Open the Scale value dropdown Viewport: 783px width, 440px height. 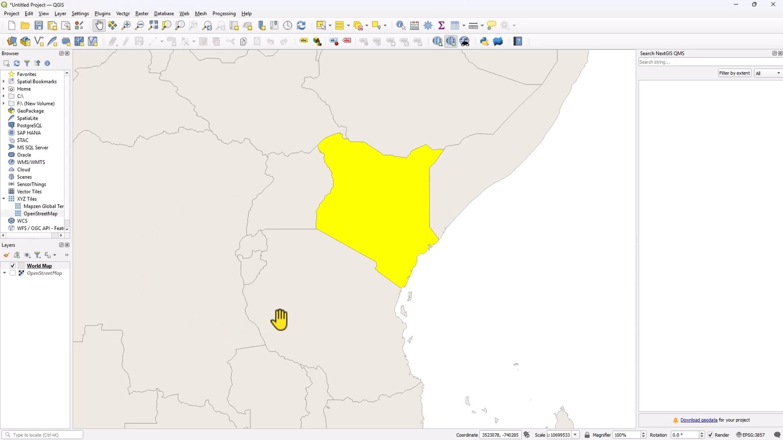click(x=575, y=435)
